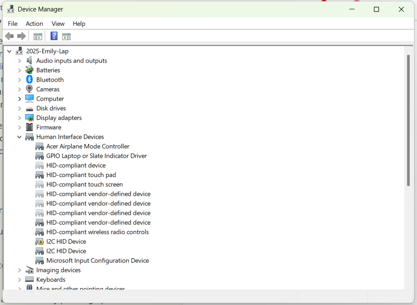Click the Keyboards category icon

coord(29,280)
